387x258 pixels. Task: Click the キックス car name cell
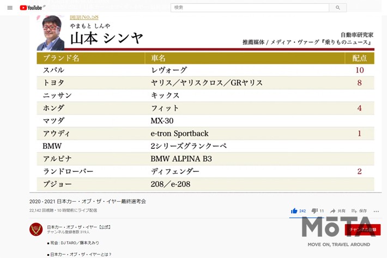click(x=165, y=95)
